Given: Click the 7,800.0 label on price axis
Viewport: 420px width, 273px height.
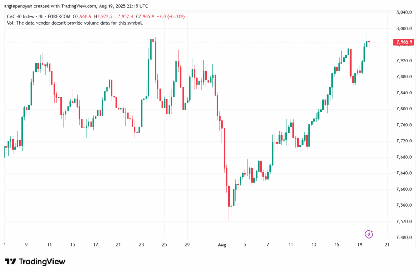Looking at the screenshot, I should pos(404,109).
